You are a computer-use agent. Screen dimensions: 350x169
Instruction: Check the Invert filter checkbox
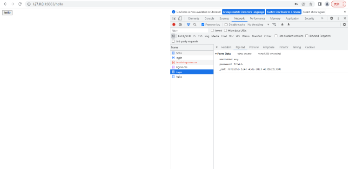tap(212, 30)
